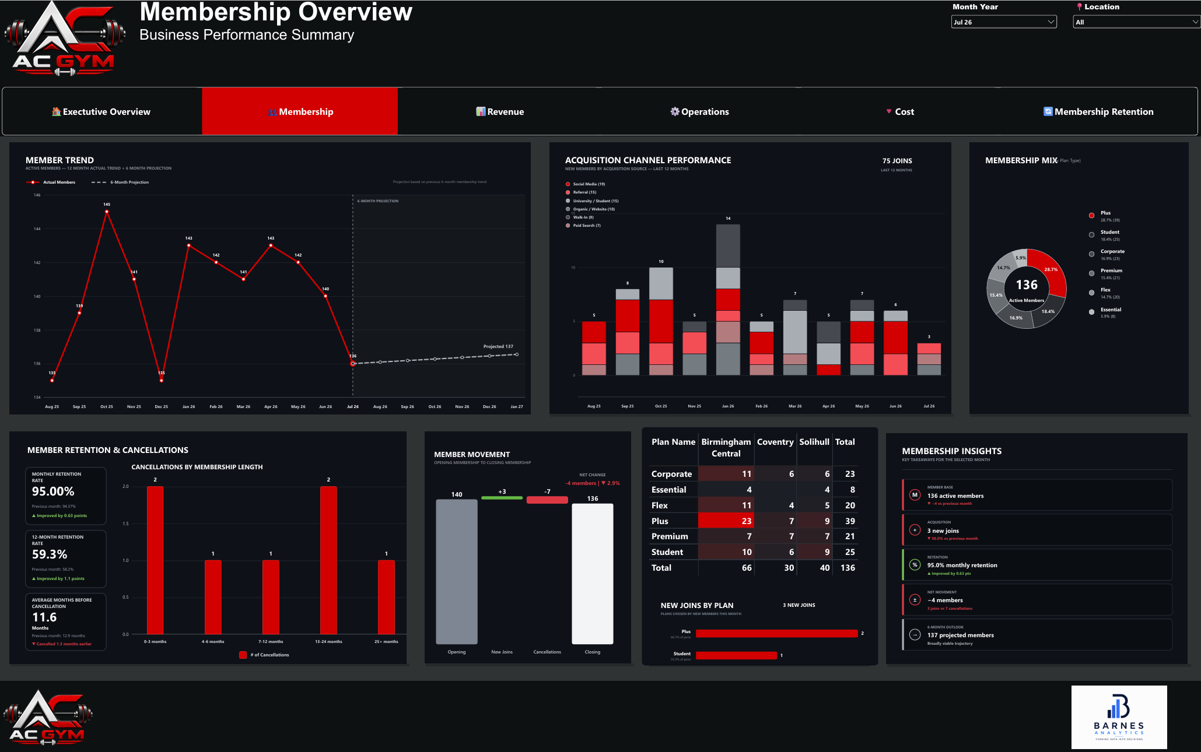Viewport: 1201px width, 752px height.
Task: Select the Referral legend marker
Action: (568, 192)
